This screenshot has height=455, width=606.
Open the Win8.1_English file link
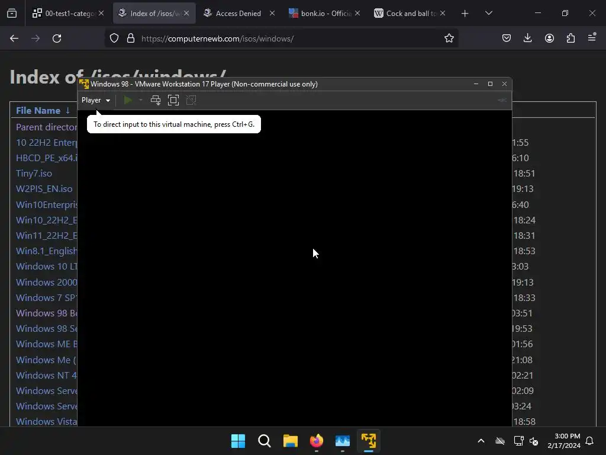[46, 251]
